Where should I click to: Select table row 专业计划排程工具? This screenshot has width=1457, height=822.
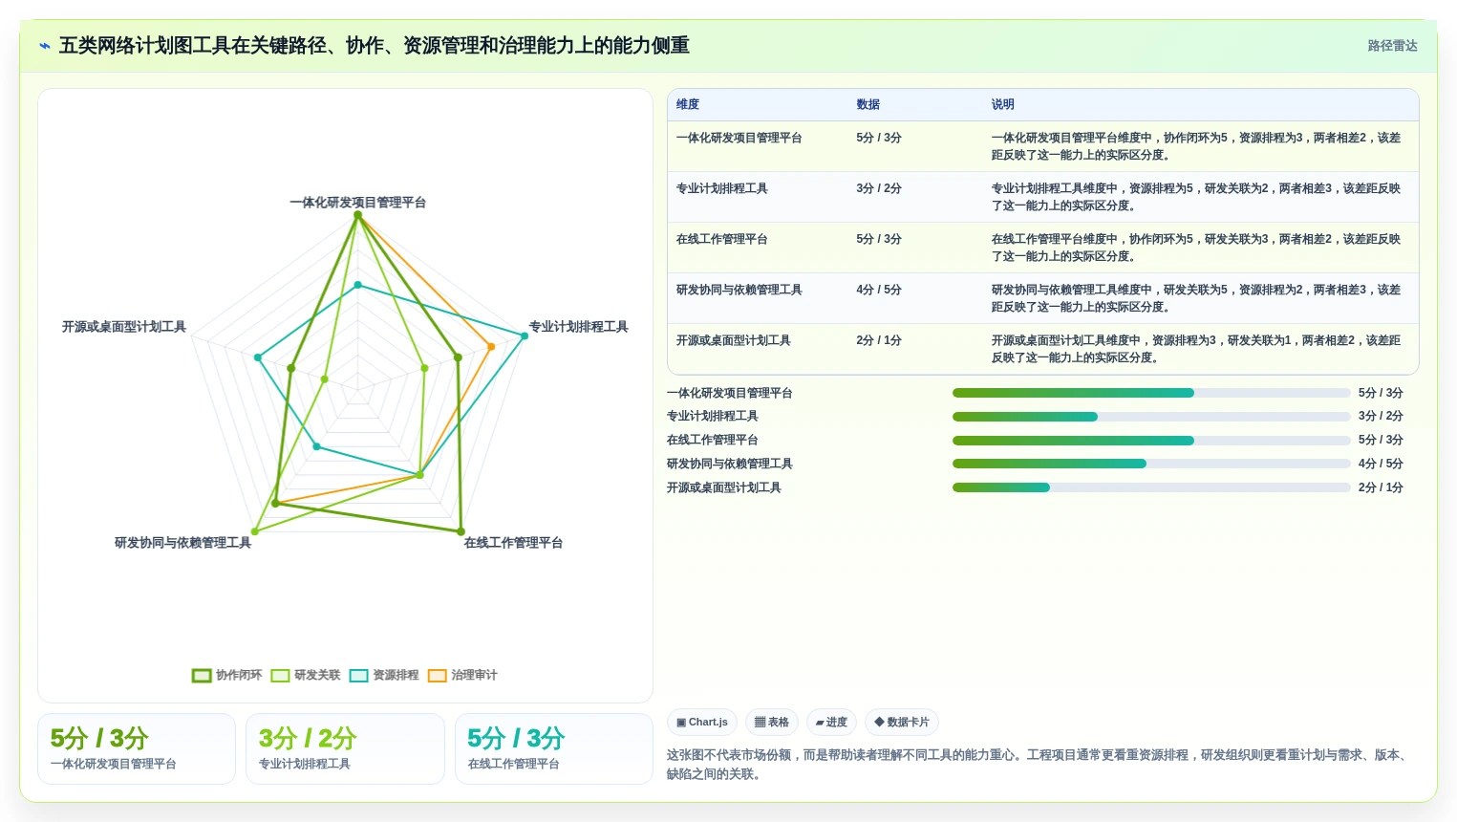1042,197
